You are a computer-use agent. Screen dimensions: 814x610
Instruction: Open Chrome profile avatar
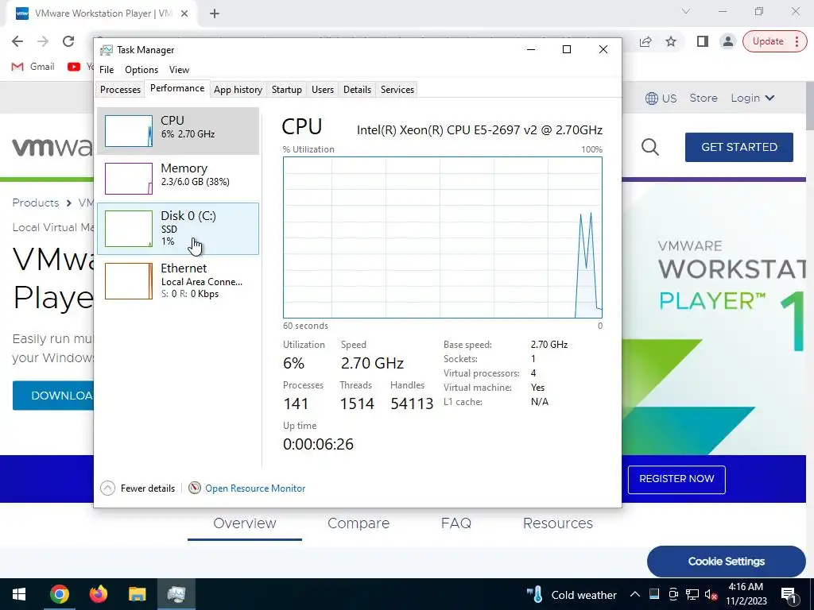click(x=728, y=41)
